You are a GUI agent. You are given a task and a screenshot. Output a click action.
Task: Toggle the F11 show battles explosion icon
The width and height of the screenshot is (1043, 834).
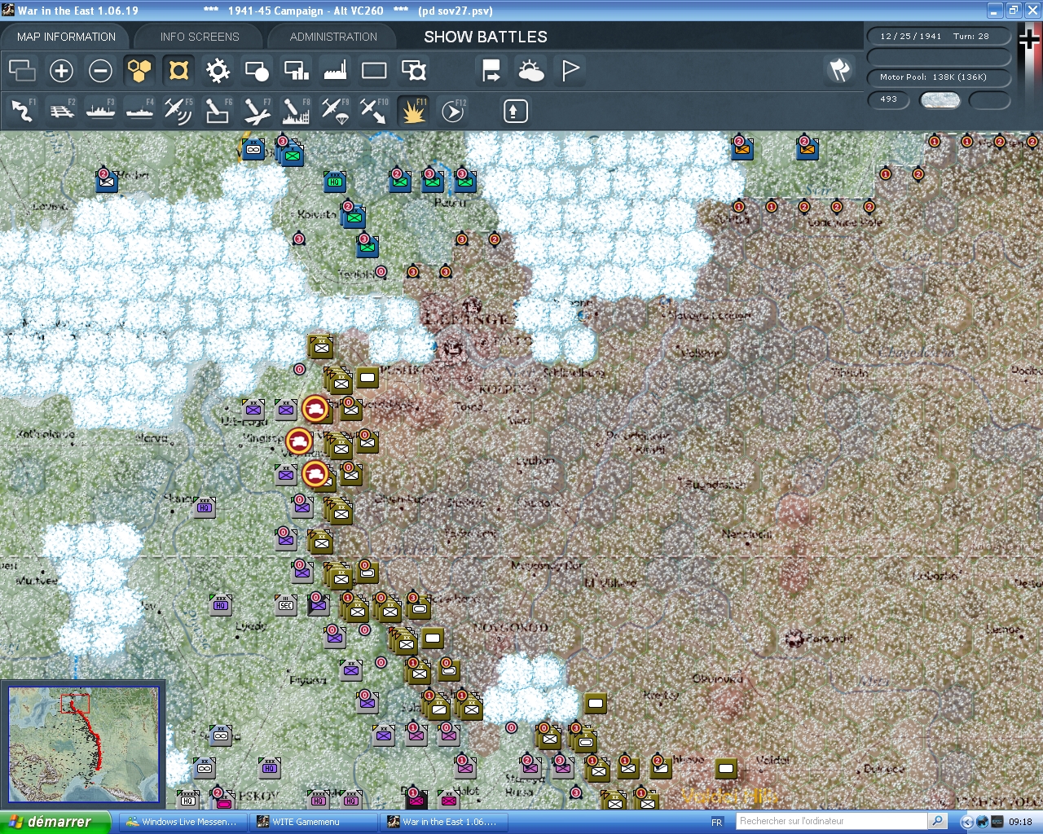pos(414,110)
